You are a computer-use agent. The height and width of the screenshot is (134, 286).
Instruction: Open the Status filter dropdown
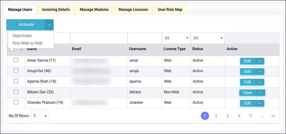pos(208,38)
